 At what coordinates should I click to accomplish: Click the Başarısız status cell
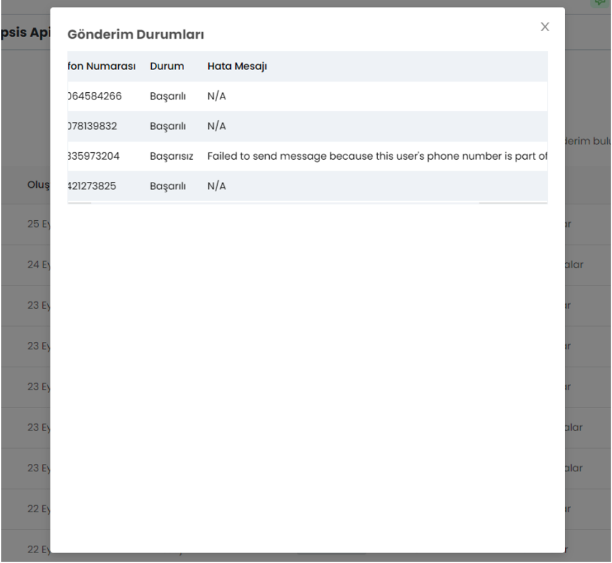coord(171,156)
